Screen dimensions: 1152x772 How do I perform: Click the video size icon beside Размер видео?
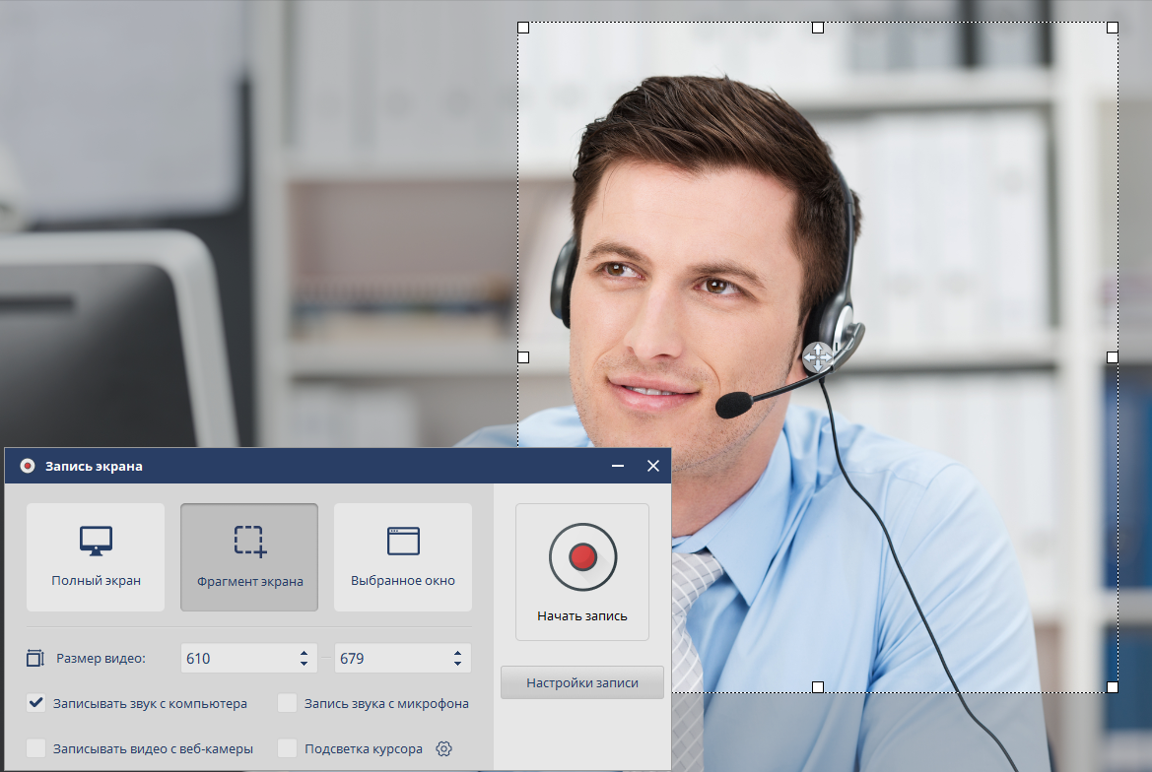click(x=35, y=658)
